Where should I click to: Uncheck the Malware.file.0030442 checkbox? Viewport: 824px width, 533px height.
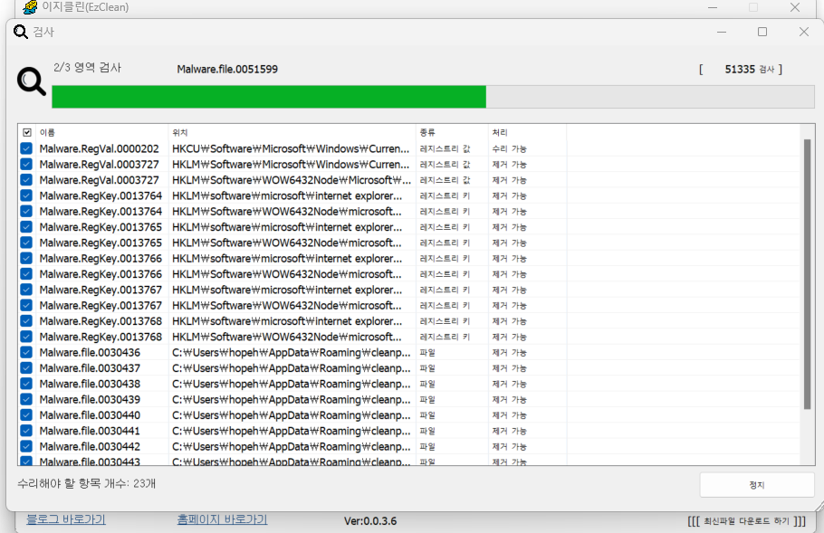coord(26,446)
